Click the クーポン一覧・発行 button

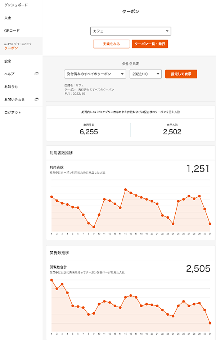(150, 44)
